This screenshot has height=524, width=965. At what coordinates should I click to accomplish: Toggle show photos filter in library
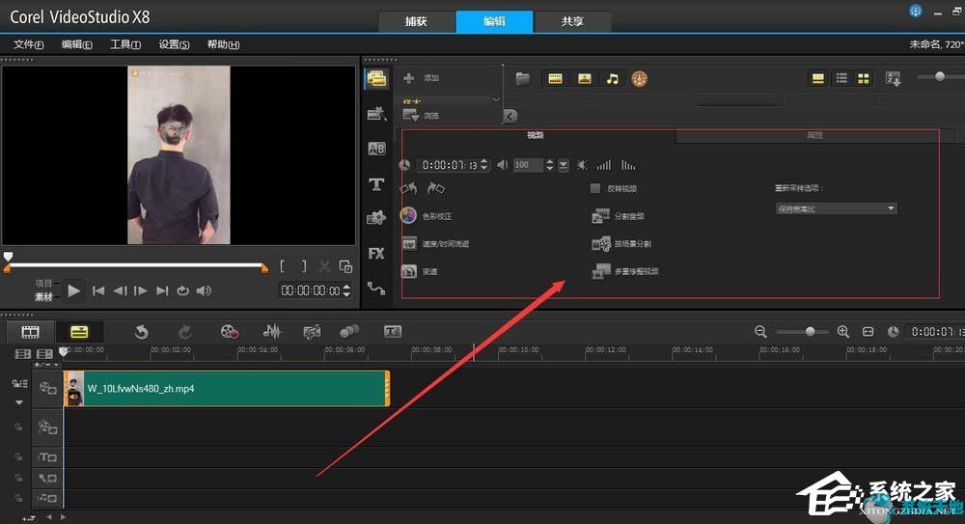point(584,79)
